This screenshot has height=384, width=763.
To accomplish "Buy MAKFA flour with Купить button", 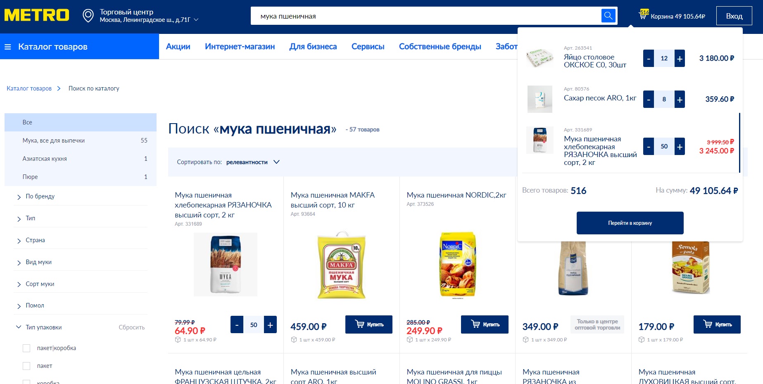I will point(369,324).
